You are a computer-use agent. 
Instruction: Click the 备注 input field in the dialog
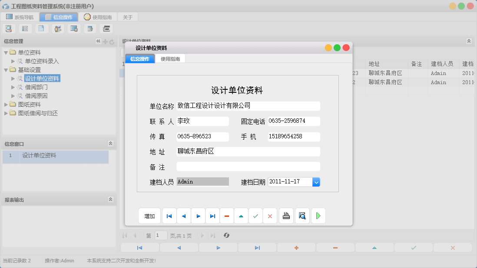(248, 166)
